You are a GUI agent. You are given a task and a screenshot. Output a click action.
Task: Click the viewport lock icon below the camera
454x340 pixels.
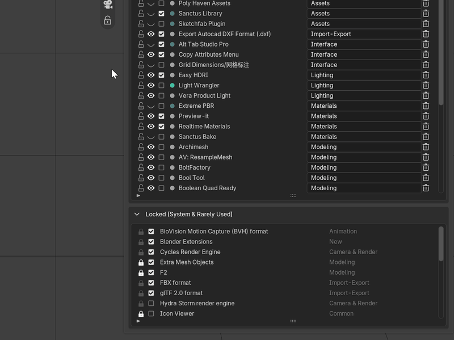pyautogui.click(x=108, y=20)
